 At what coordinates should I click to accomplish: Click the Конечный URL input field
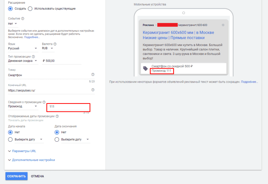[51, 91]
